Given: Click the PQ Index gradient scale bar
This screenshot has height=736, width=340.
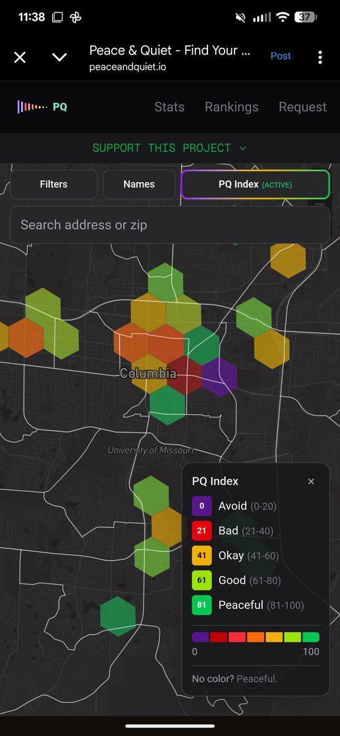Looking at the screenshot, I should click(x=256, y=637).
